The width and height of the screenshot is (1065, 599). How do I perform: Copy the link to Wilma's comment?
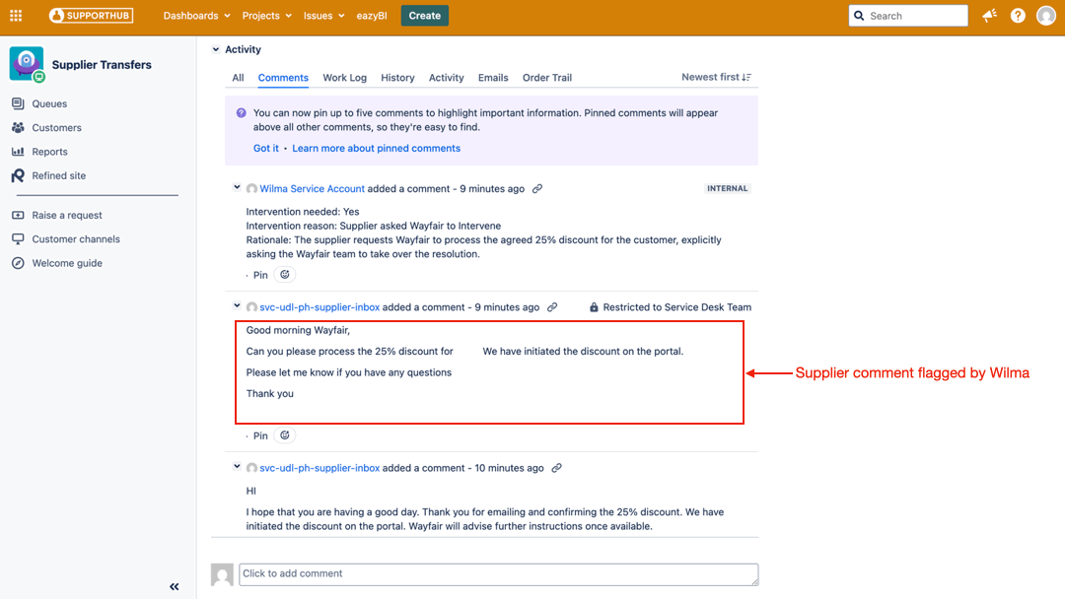pyautogui.click(x=537, y=188)
